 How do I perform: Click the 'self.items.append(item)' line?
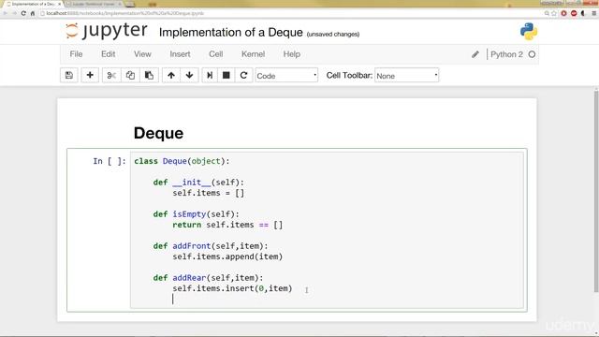coord(227,256)
